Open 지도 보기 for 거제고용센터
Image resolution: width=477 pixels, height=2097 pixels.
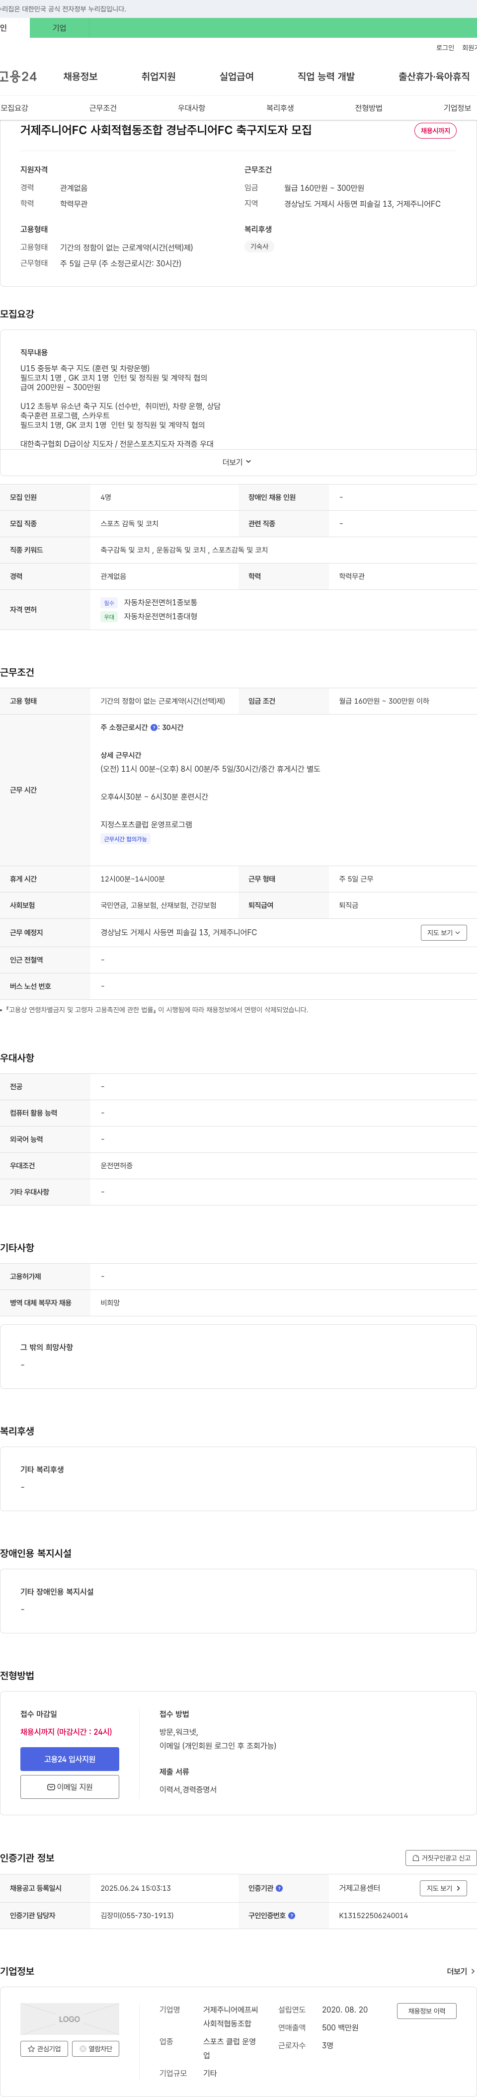pos(444,1888)
